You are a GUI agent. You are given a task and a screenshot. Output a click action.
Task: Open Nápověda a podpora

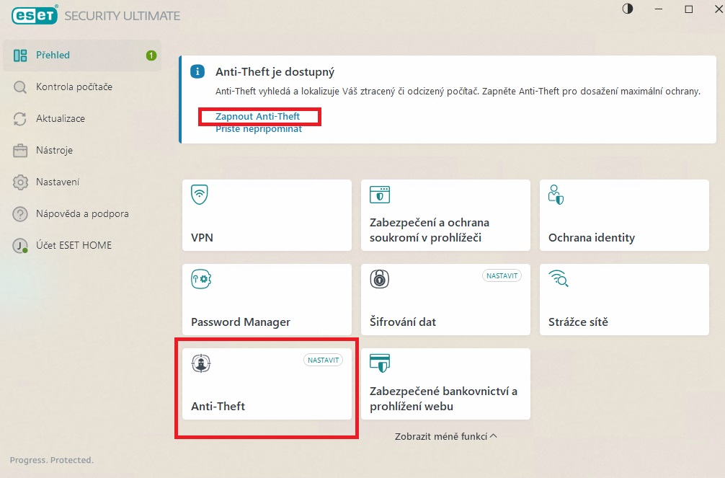pos(82,214)
